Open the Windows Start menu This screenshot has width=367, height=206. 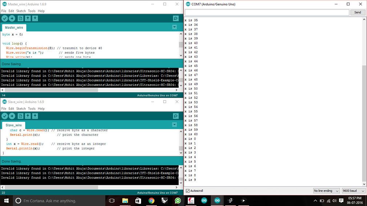click(x=6, y=201)
